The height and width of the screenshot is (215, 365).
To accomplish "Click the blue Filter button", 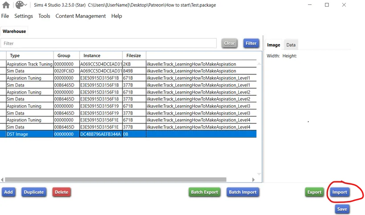I will click(x=251, y=43).
